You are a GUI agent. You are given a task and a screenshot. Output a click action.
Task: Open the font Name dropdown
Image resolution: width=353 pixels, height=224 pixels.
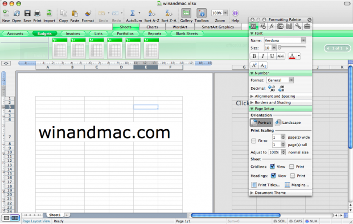[303, 40]
